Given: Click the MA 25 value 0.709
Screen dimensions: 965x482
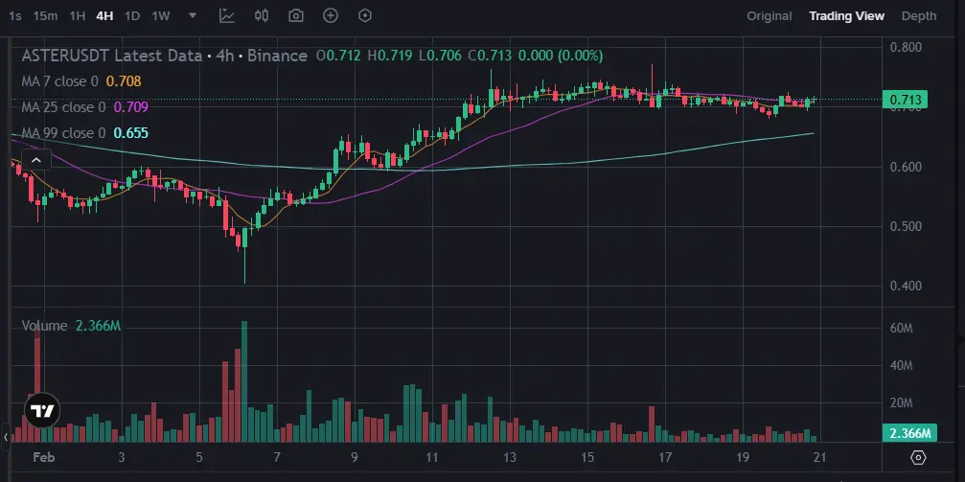Looking at the screenshot, I should click(x=131, y=107).
